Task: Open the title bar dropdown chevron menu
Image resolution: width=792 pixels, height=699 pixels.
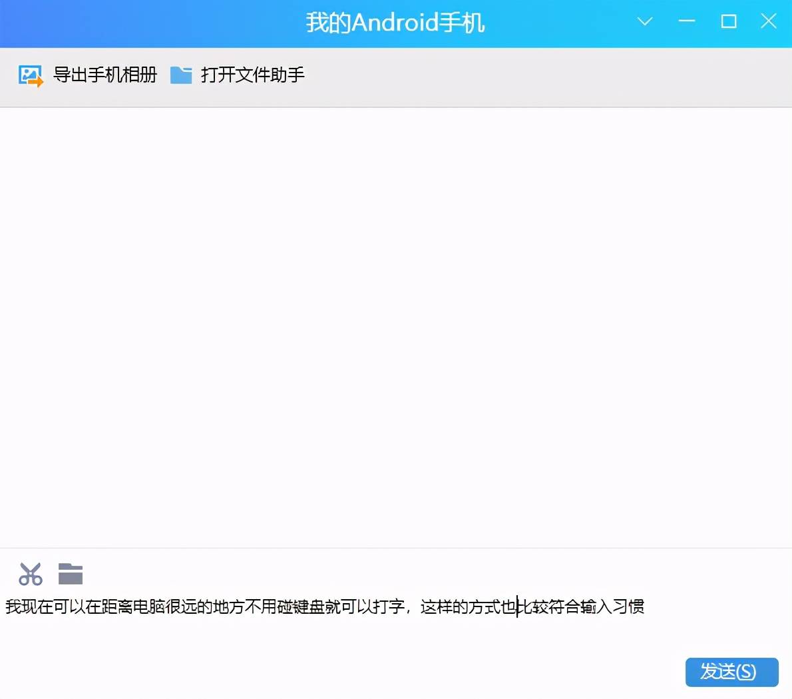Action: tap(644, 21)
